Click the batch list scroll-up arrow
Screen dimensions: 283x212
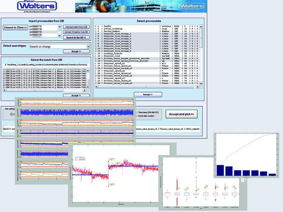pos(88,71)
